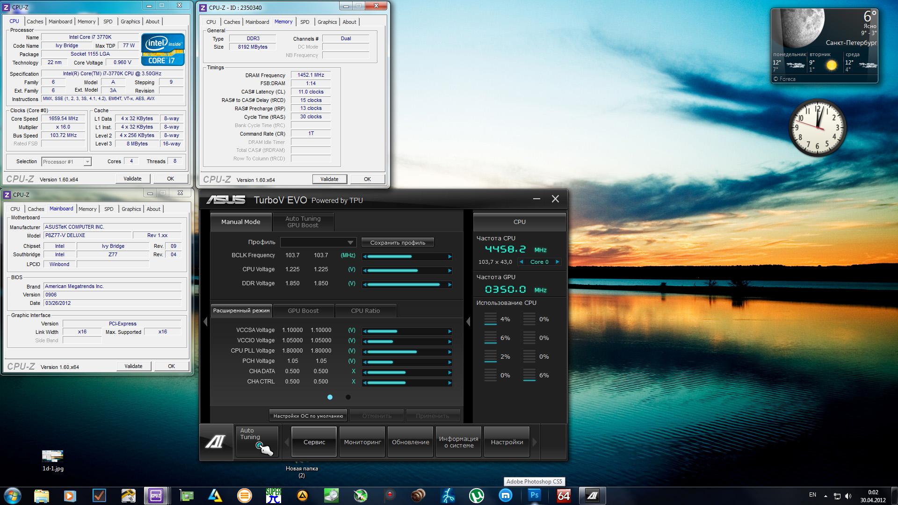
Task: Select first page dot in TurboV advanced settings
Action: [x=330, y=397]
